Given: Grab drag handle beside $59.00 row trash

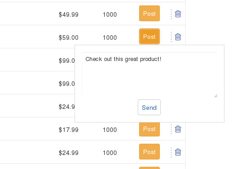Looking at the screenshot, I should pyautogui.click(x=171, y=37).
